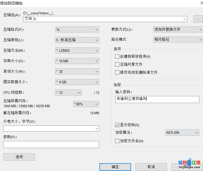The image size is (203, 171).
Task: Click the parameters text field
Action: (51, 144)
